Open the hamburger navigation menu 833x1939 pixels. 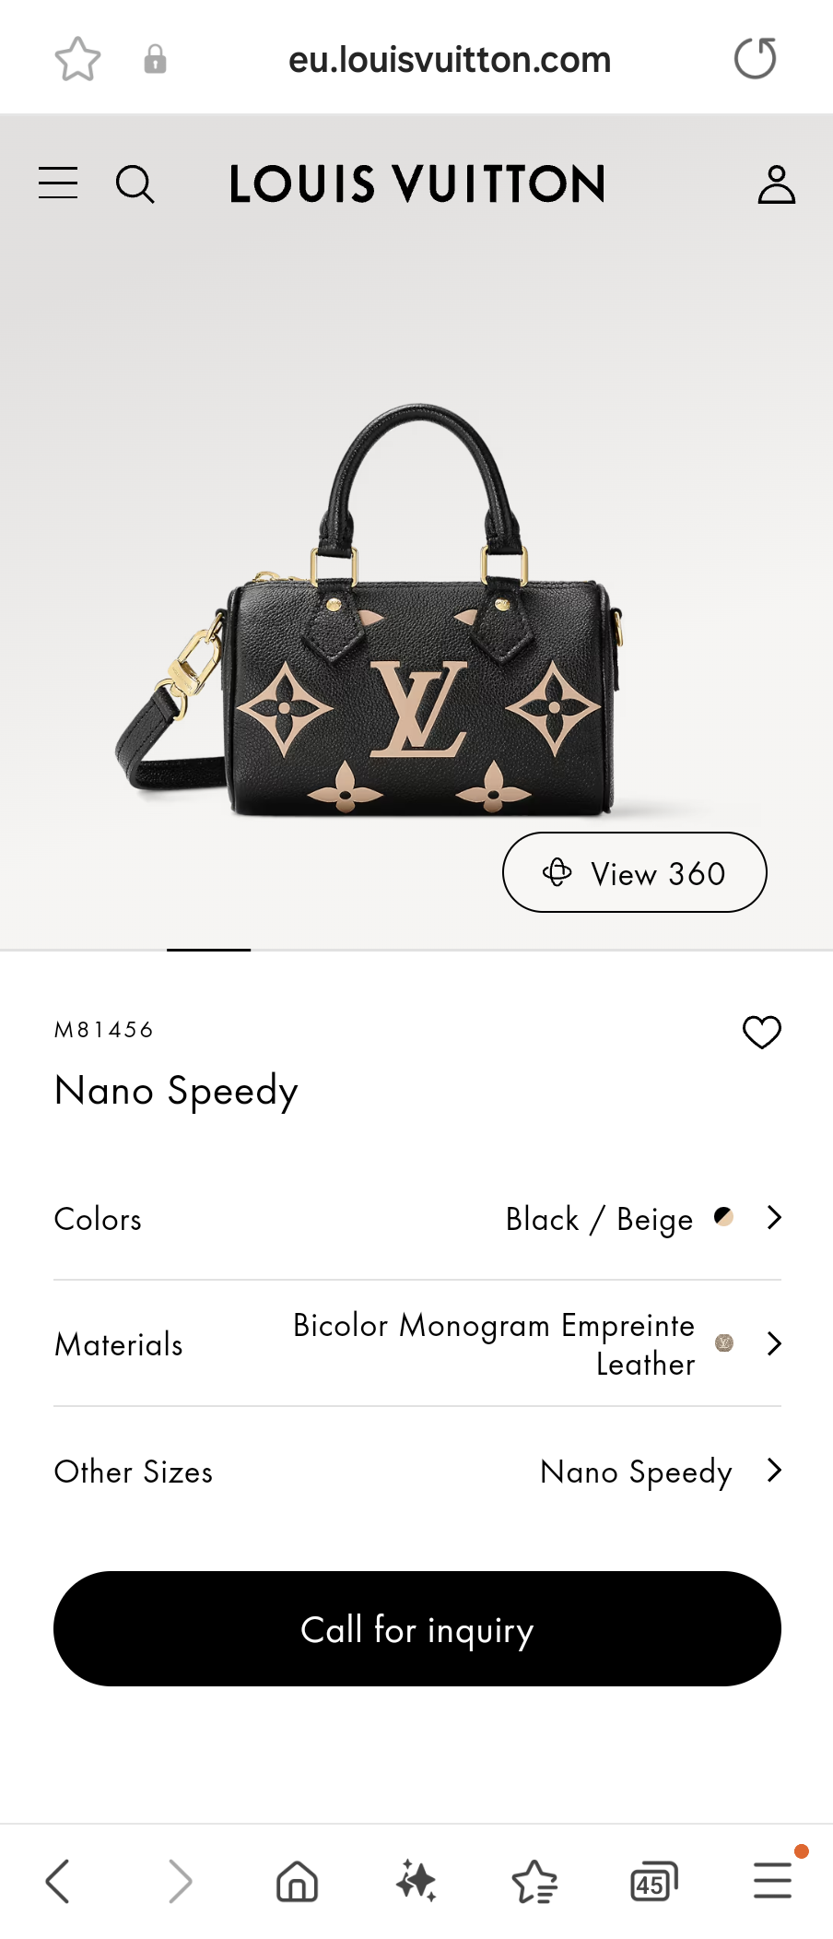tap(57, 183)
